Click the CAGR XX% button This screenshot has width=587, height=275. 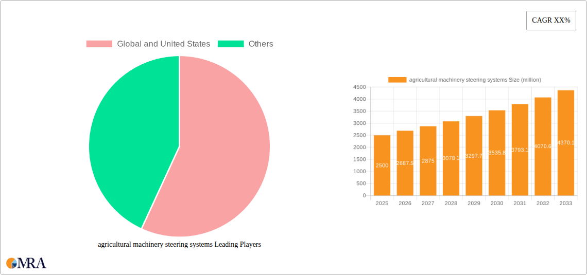point(550,21)
